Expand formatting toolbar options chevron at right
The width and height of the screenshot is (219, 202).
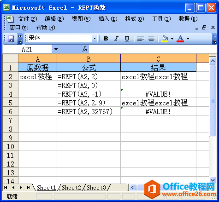[x=214, y=39]
